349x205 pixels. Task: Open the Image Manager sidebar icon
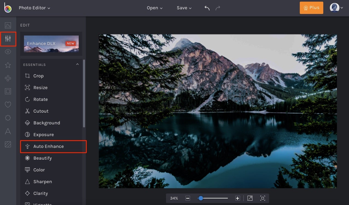[x=8, y=25]
